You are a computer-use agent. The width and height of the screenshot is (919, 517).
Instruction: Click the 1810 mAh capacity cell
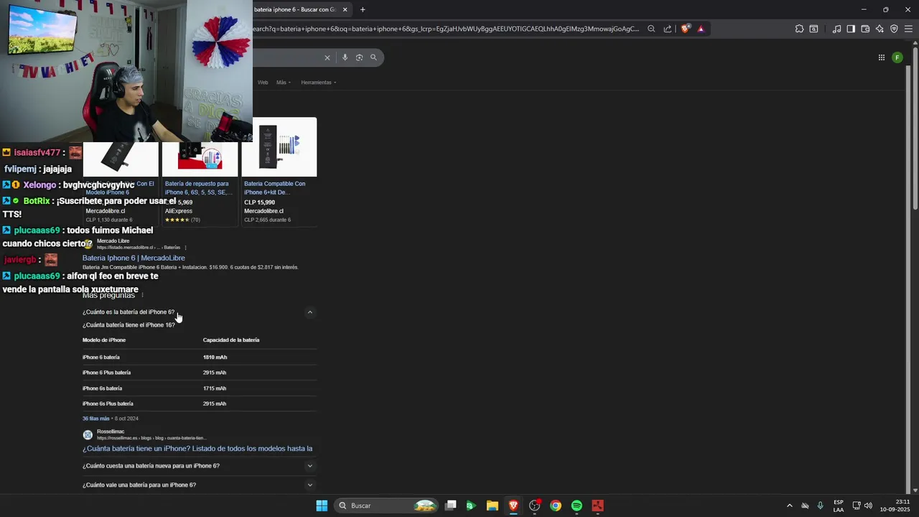click(215, 358)
